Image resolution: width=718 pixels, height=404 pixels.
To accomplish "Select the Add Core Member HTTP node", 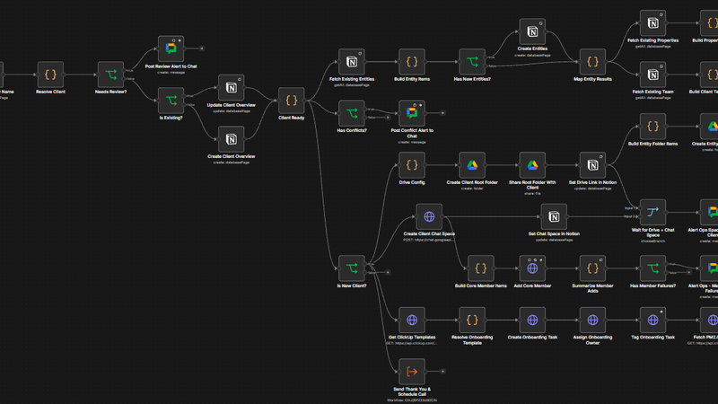I will click(x=532, y=268).
